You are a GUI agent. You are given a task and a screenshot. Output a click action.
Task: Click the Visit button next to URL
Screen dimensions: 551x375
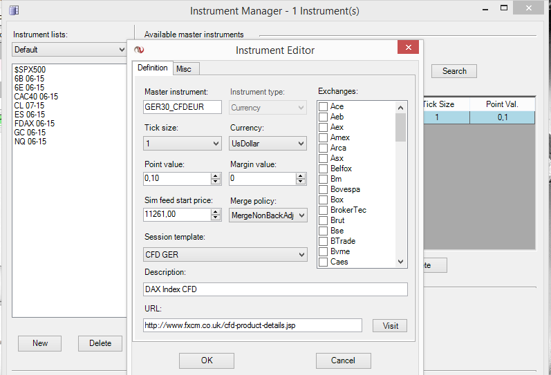pos(390,325)
